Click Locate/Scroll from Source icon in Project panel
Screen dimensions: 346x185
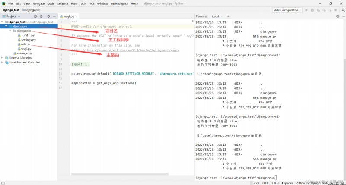pyautogui.click(x=35, y=16)
